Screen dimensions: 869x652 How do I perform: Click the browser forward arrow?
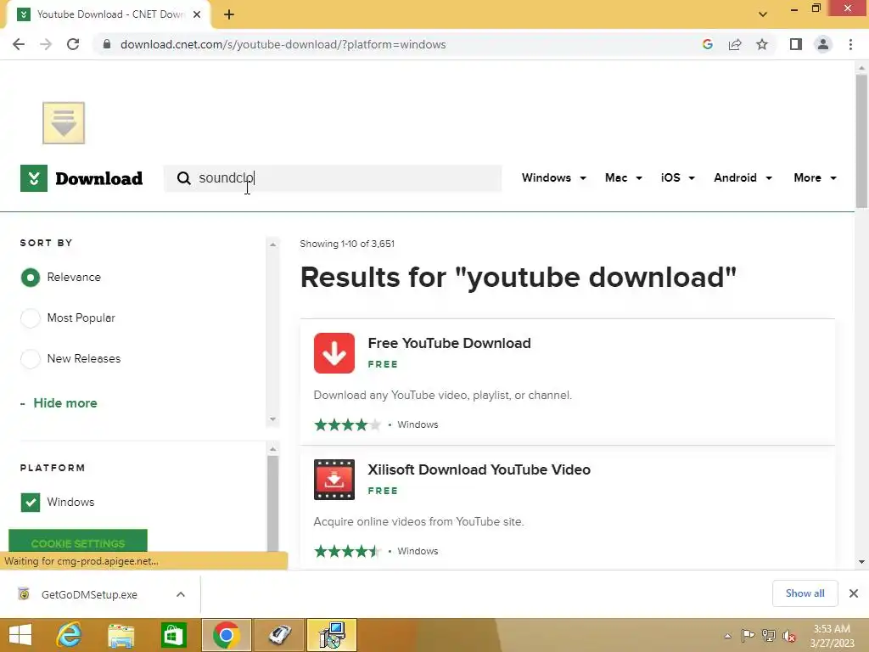point(46,44)
